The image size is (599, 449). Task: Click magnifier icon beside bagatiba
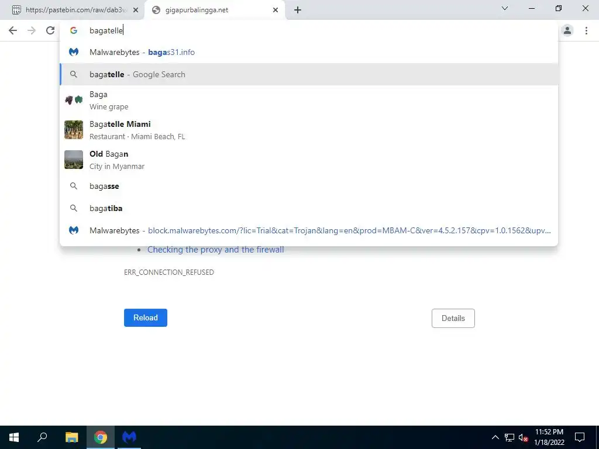coord(74,208)
